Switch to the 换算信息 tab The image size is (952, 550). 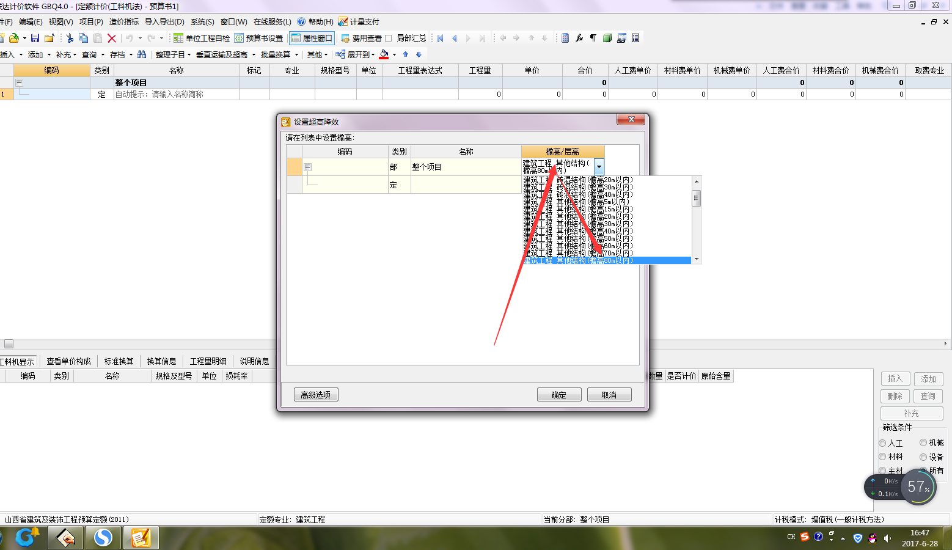pyautogui.click(x=161, y=361)
